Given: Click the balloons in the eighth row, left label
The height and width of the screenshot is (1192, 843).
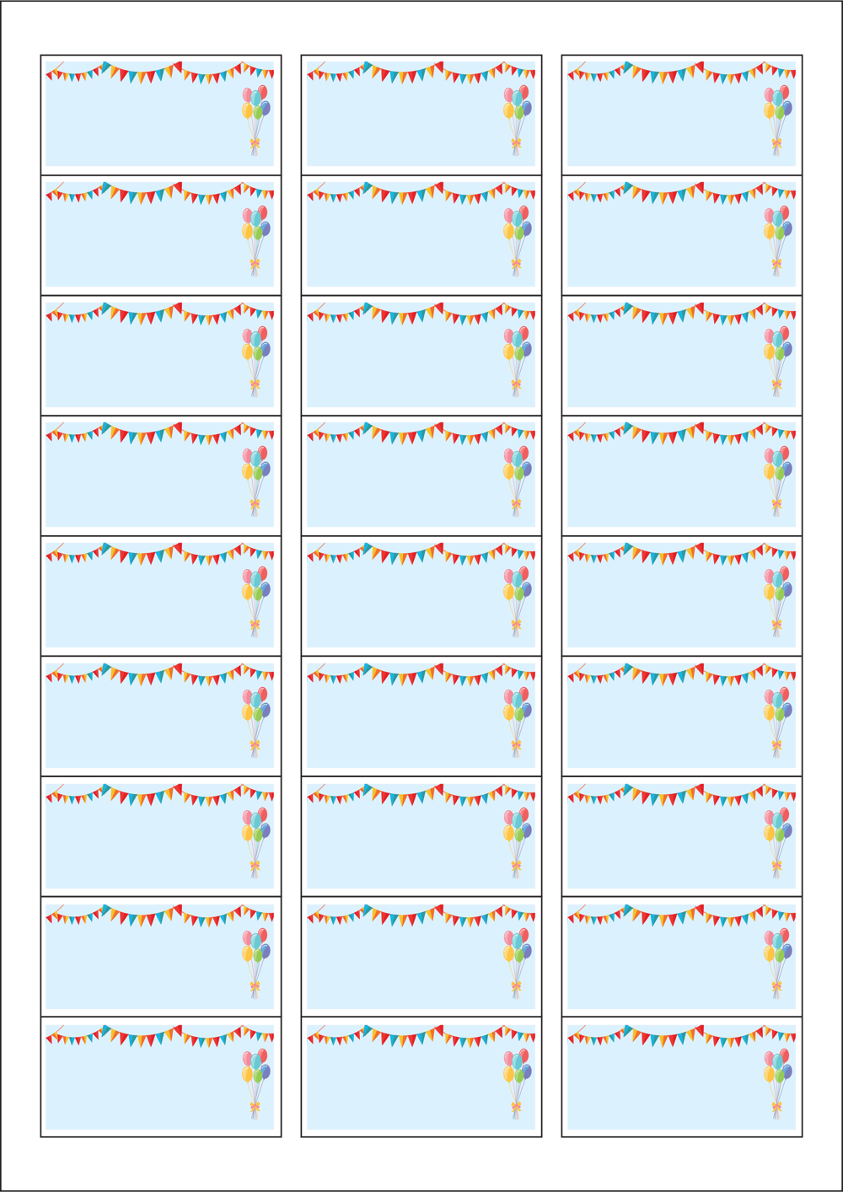Looking at the screenshot, I should click(x=256, y=963).
